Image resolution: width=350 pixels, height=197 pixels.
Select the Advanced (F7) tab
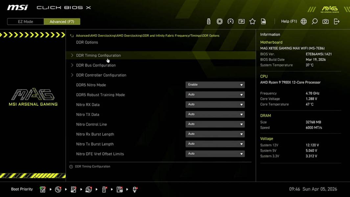click(x=62, y=21)
